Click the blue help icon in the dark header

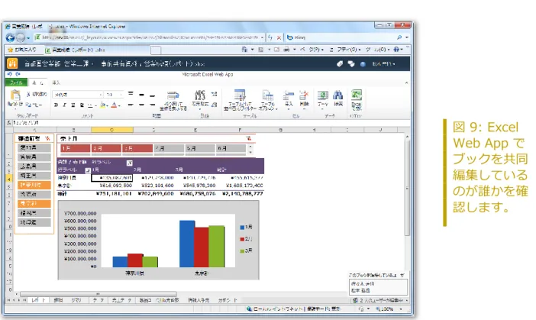point(363,64)
